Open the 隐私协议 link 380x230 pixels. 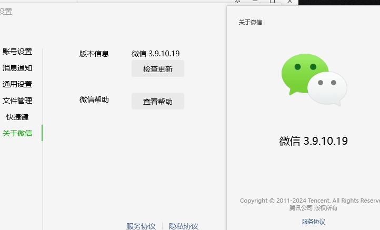184,226
